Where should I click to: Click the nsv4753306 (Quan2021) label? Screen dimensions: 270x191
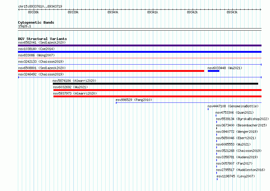coord(235,112)
